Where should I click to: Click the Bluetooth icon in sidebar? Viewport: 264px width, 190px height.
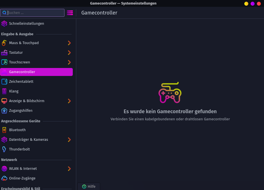pos(4,130)
